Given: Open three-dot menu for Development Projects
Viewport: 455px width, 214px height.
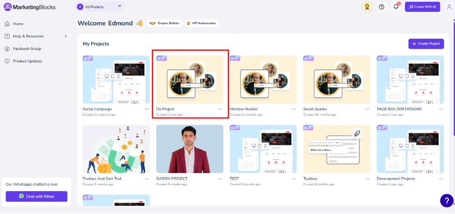Looking at the screenshot, I should (441, 178).
